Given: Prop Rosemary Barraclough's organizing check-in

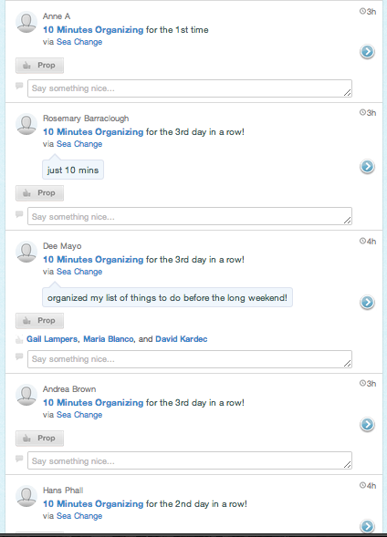Looking at the screenshot, I should [39, 193].
